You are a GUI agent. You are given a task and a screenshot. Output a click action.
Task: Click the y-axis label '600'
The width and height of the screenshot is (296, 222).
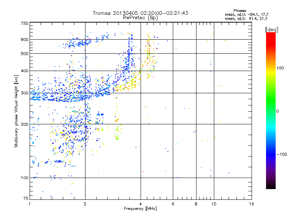pyautogui.click(x=24, y=40)
